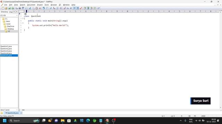Click the Set Font toolbar icon
Image resolution: width=222 pixels, height=124 pixels.
tap(65, 8)
